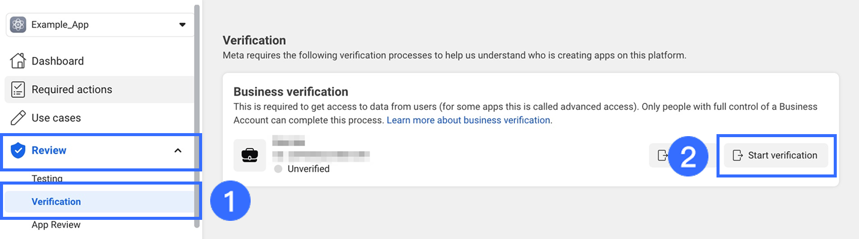Collapse the Review section chevron
The width and height of the screenshot is (859, 239).
178,150
